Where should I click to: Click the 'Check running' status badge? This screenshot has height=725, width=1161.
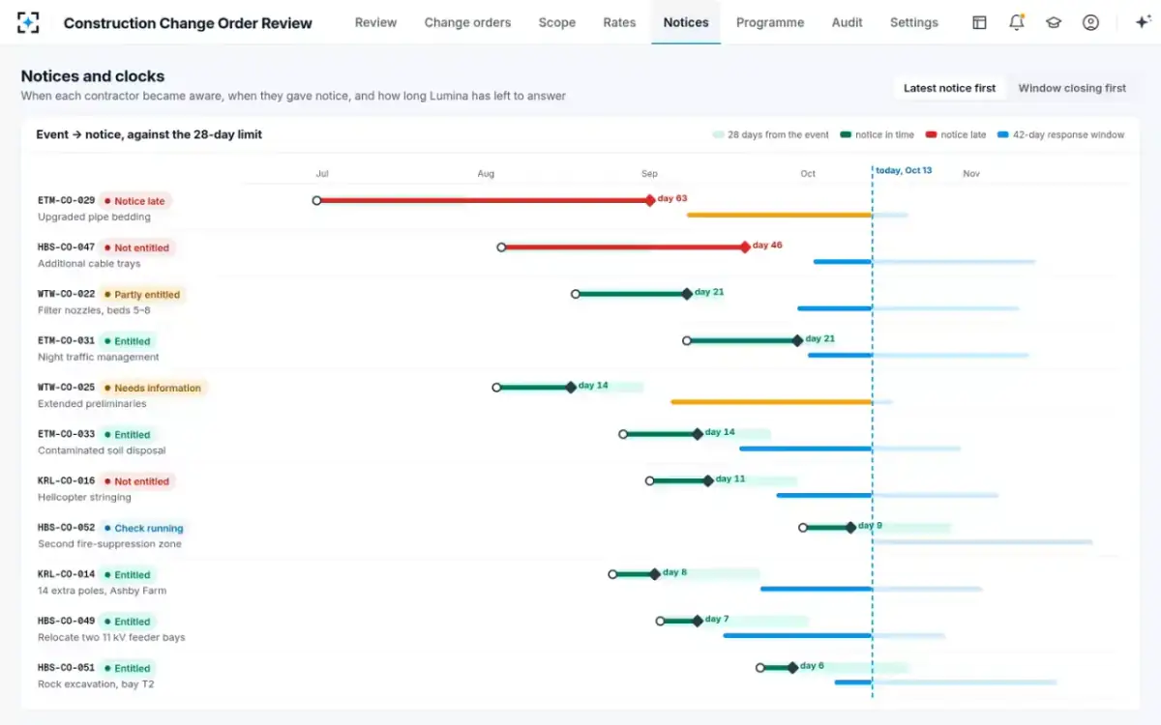[143, 529]
